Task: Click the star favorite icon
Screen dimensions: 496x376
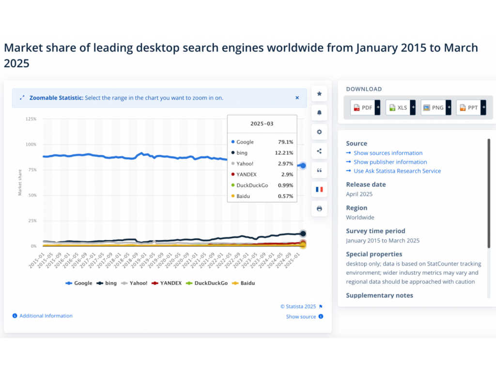Action: pyautogui.click(x=319, y=94)
